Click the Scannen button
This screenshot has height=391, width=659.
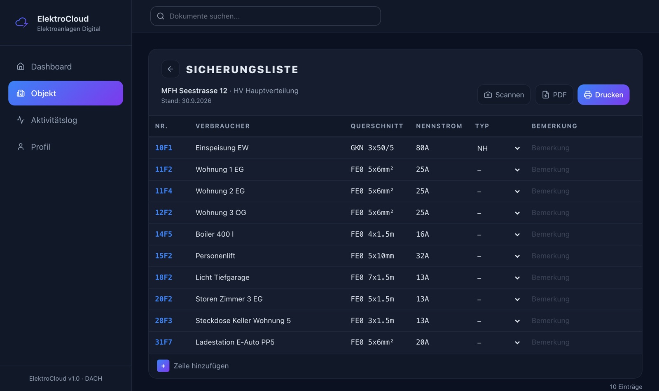coord(504,95)
